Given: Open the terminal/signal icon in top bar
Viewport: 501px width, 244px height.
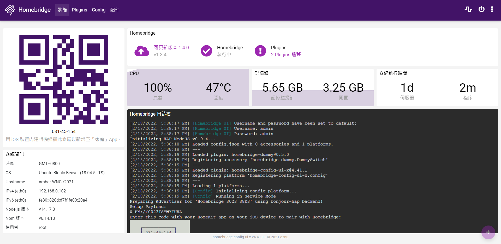Looking at the screenshot, I should click(x=468, y=9).
